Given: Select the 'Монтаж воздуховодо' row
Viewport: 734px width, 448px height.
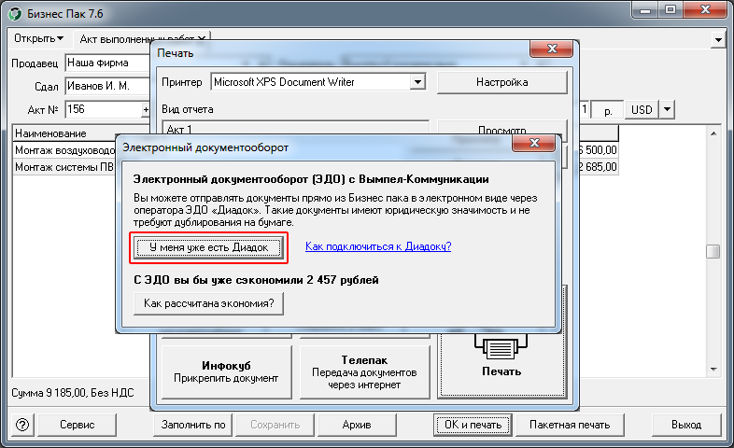Looking at the screenshot, I should [x=64, y=150].
